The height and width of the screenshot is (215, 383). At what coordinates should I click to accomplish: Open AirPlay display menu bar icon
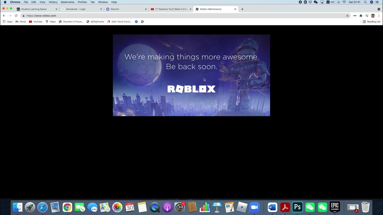[322, 2]
